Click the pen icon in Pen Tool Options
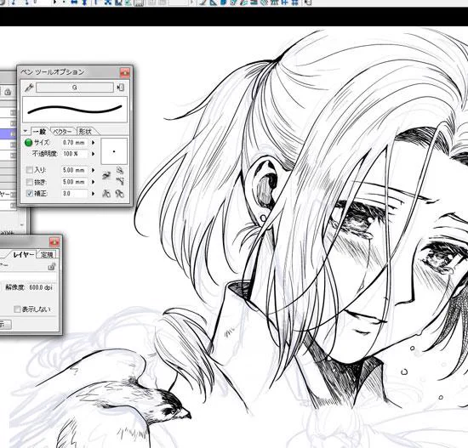The height and width of the screenshot is (448, 468). click(29, 88)
